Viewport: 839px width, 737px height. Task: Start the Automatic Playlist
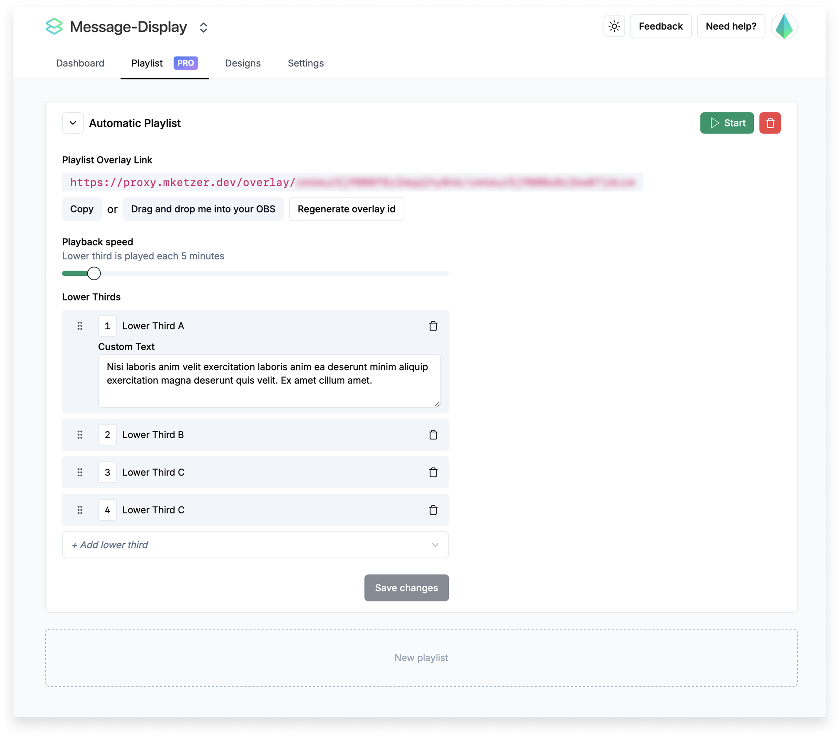[726, 123]
